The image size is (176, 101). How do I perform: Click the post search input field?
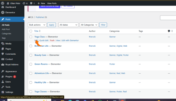click(168, 18)
